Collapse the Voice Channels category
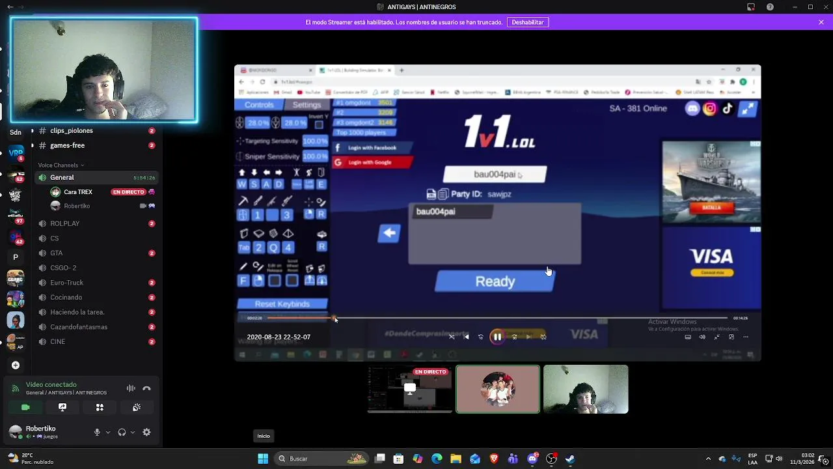This screenshot has width=833, height=469. coord(61,165)
